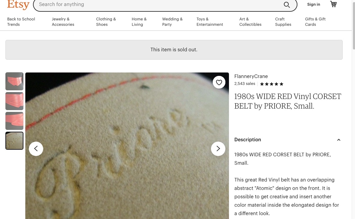View the 2,543 sales link
The width and height of the screenshot is (355, 219).
click(245, 84)
